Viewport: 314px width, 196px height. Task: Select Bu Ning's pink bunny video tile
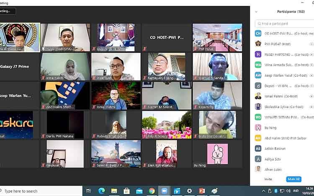[217, 154]
